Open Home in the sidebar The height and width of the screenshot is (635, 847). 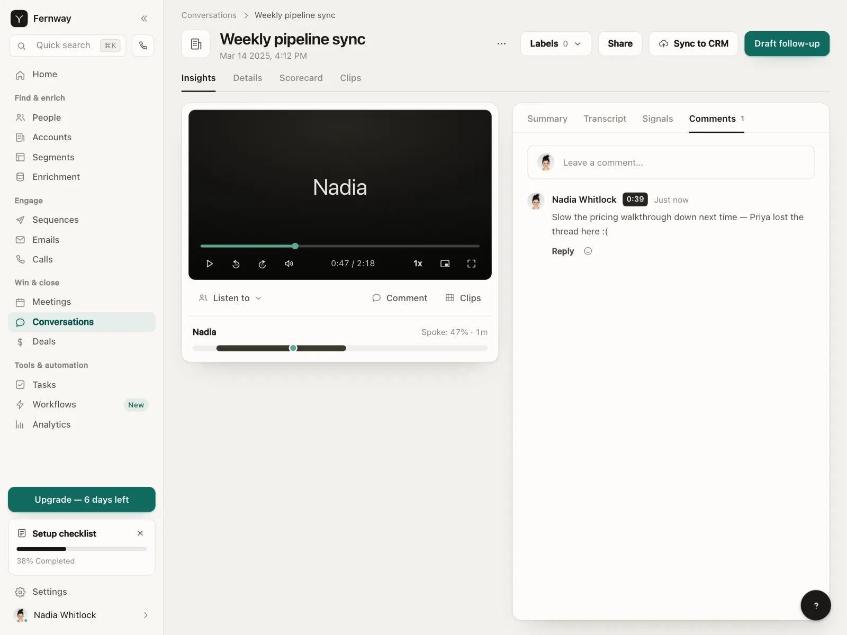pos(82,75)
